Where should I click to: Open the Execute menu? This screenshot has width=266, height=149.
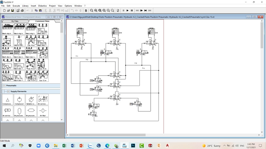click(x=16, y=6)
